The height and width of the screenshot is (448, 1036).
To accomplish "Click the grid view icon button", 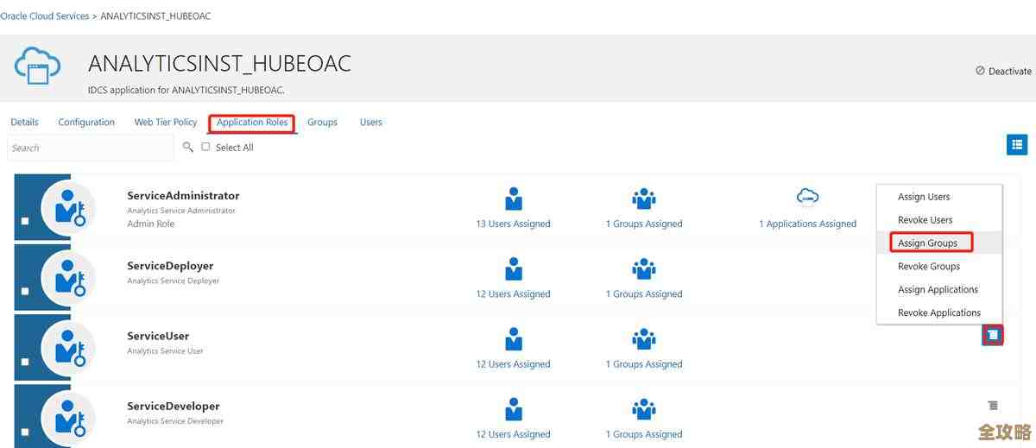I will (1016, 145).
